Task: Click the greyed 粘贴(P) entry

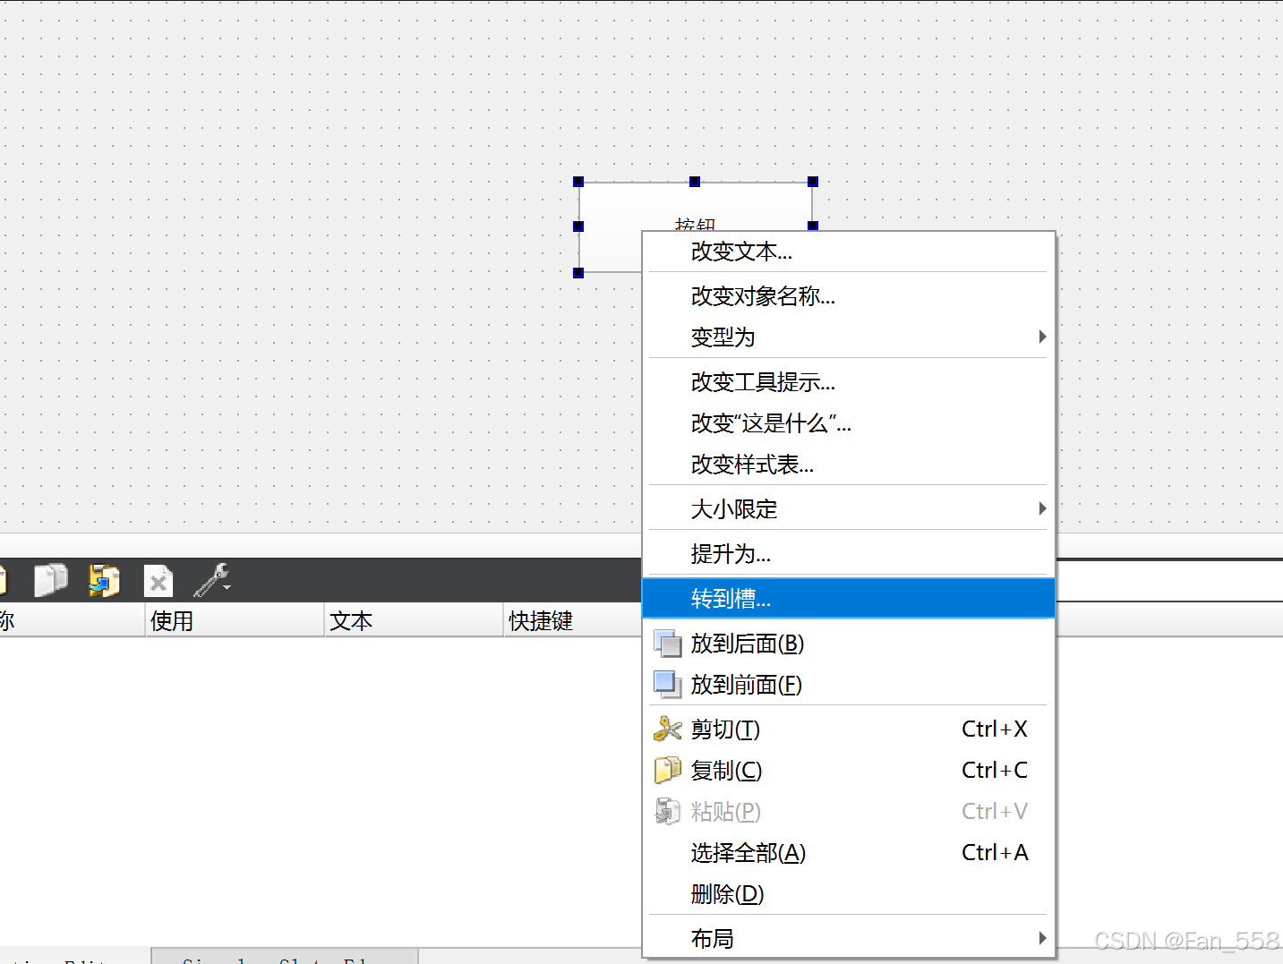Action: (849, 812)
